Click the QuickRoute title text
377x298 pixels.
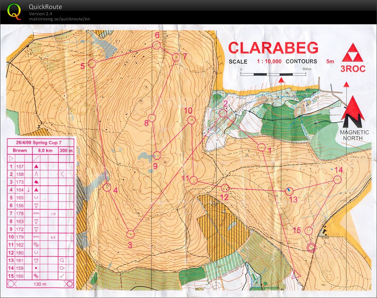tap(45, 7)
